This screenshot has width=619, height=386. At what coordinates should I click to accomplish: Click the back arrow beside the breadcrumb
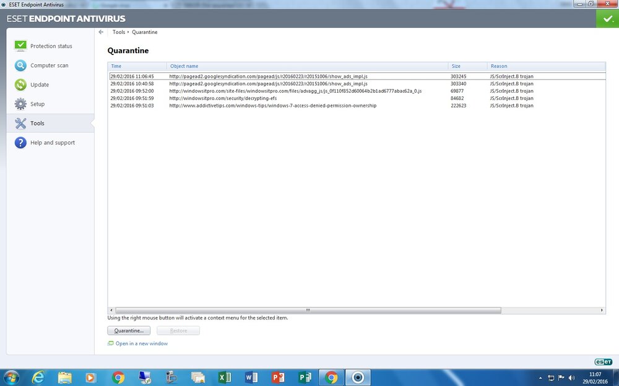pos(101,32)
